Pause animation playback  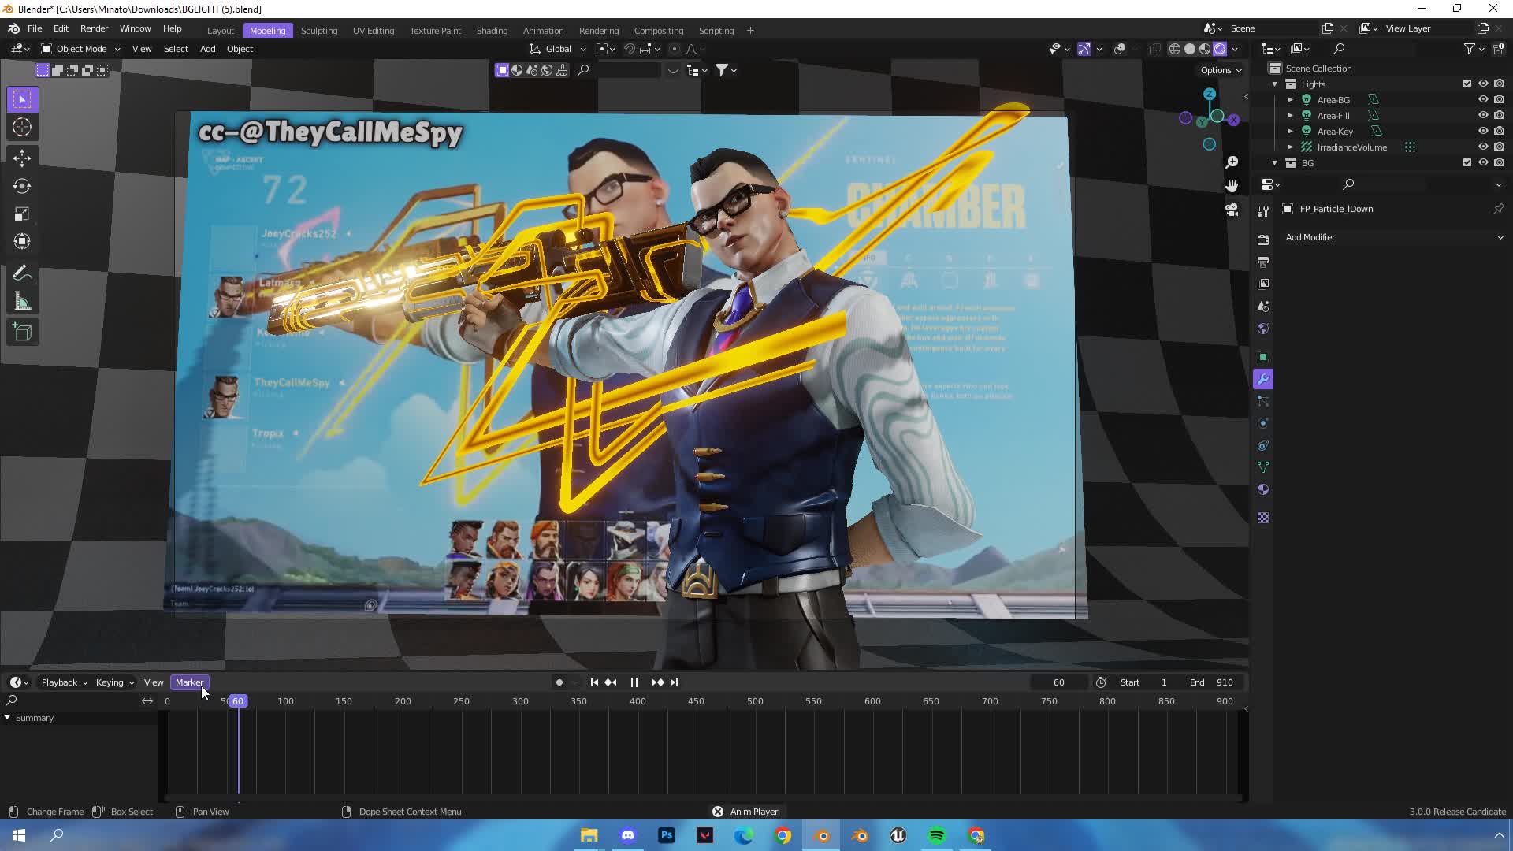634,682
